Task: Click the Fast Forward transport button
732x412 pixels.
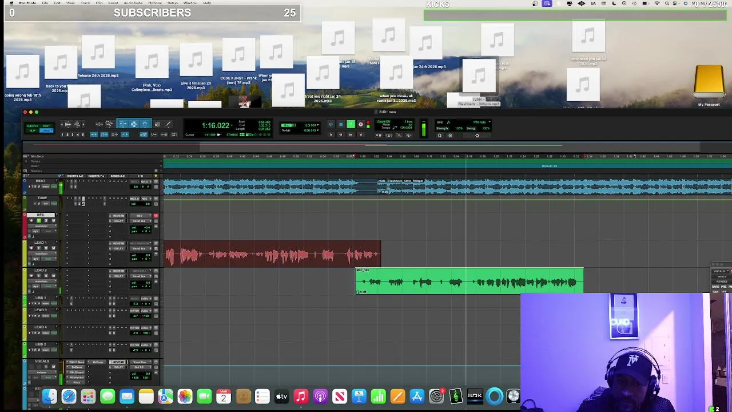Action: (x=351, y=134)
